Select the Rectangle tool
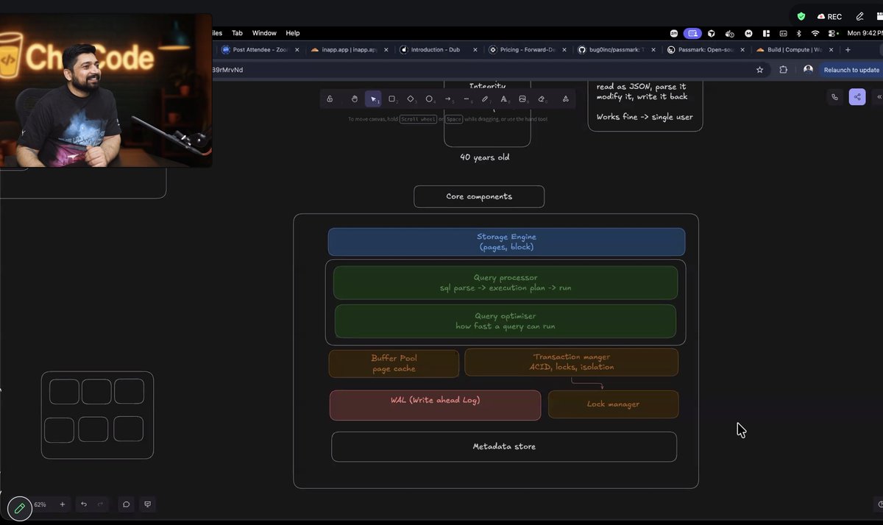The image size is (883, 525). pos(392,99)
